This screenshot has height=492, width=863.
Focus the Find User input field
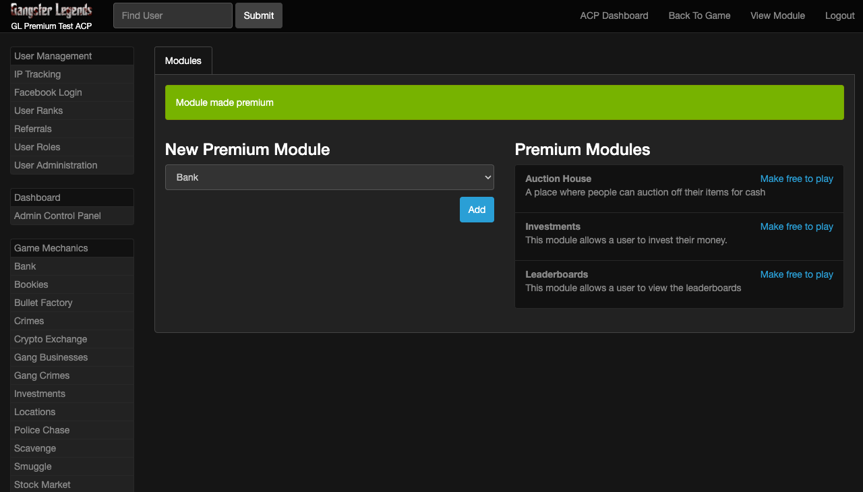point(173,16)
